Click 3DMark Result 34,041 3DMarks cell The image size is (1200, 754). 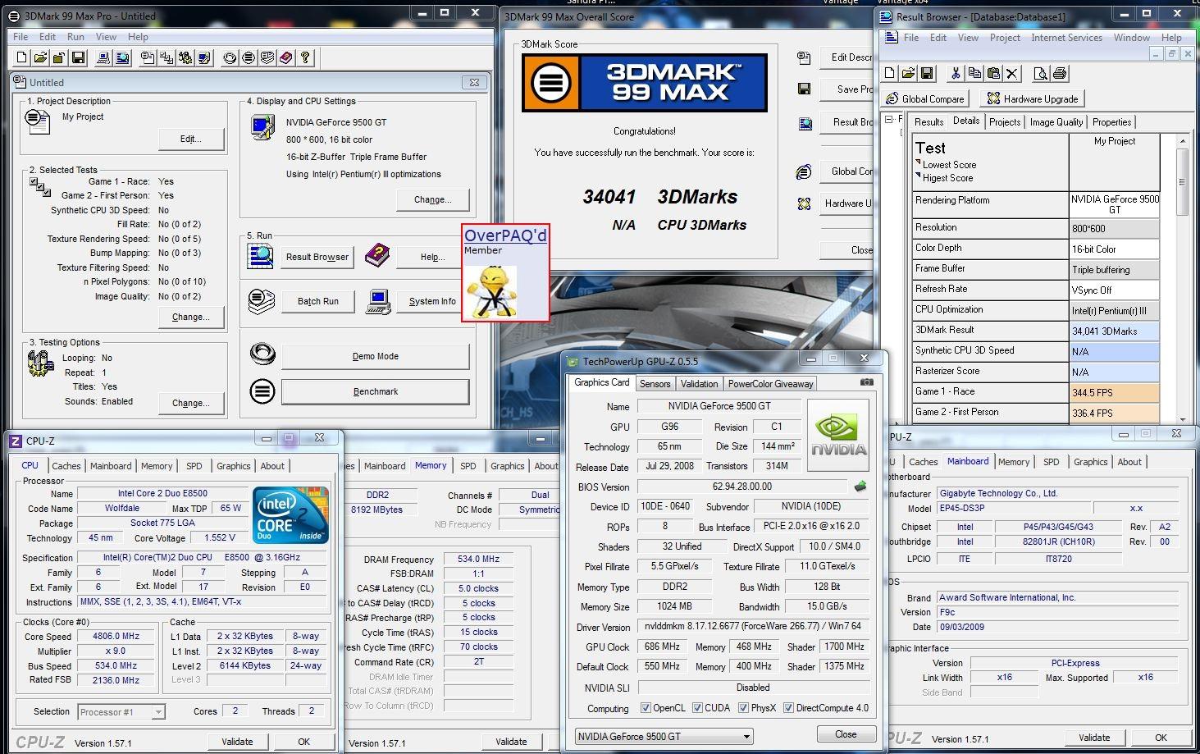click(x=1114, y=331)
